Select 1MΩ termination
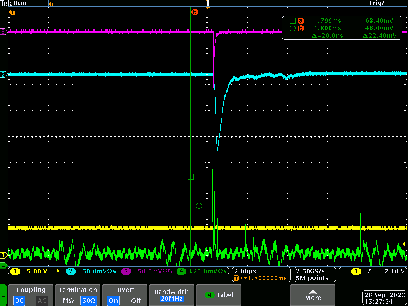Screen dimensions: 408x306 click(67, 300)
